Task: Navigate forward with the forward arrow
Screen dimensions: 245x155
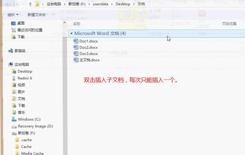Action: point(17,4)
